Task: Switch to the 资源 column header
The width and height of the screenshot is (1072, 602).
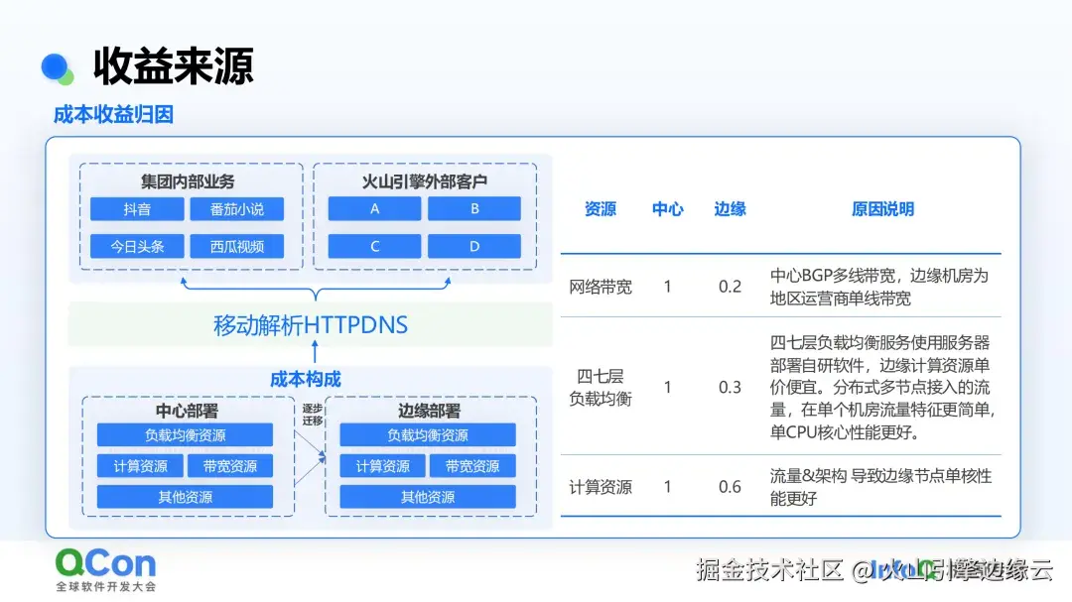Action: click(600, 209)
